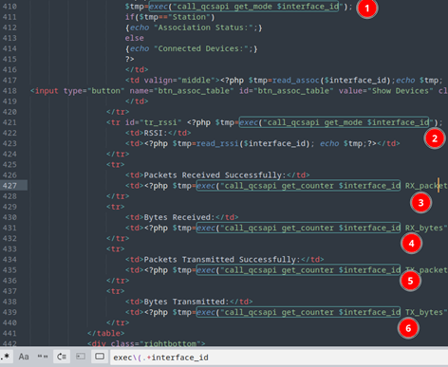Click line number 431 in the gutter
Image resolution: width=448 pixels, height=367 pixels.
tap(9, 228)
